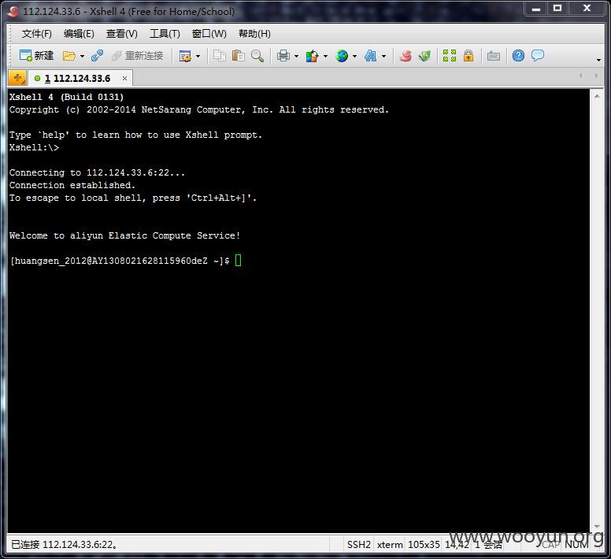Viewport: 611px width, 559px height.
Task: Expand the properties dropdown arrow
Action: coord(198,57)
